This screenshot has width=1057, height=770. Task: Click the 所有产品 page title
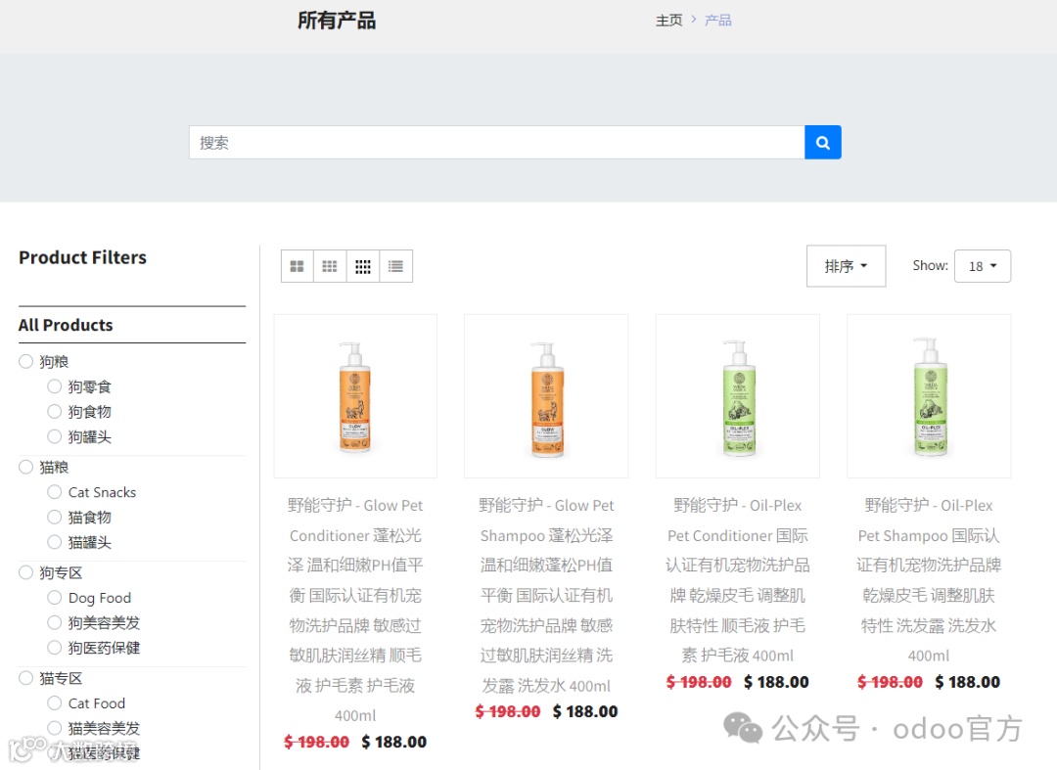[x=337, y=21]
